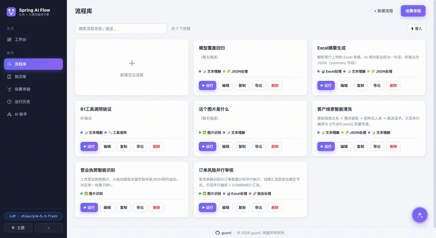Click the plus icon to create 新建空白流程
The height and width of the screenshot is (238, 436).
[132, 63]
